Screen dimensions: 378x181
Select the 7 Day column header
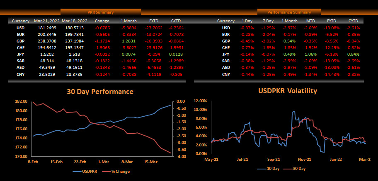tap(267, 21)
